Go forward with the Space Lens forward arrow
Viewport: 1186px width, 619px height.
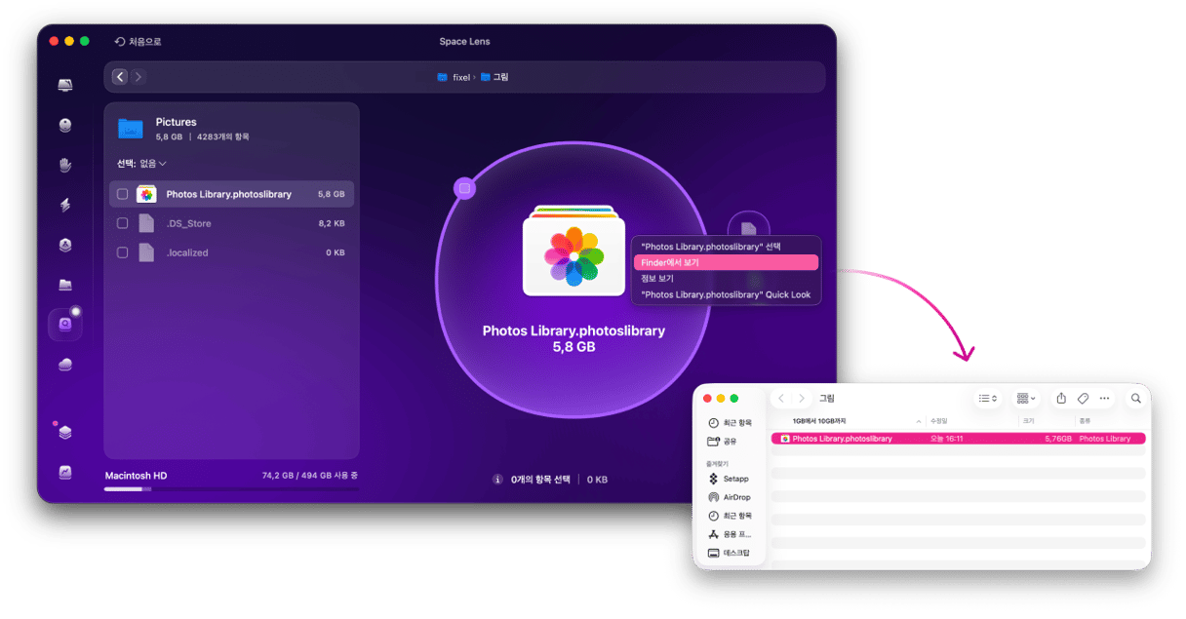click(x=138, y=77)
